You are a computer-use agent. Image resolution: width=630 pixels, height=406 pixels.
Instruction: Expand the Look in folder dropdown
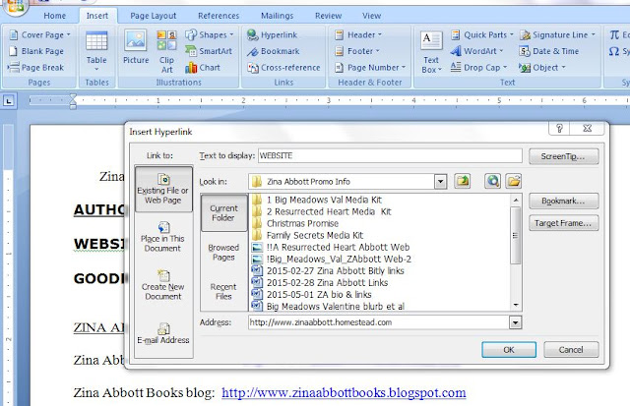pyautogui.click(x=440, y=182)
